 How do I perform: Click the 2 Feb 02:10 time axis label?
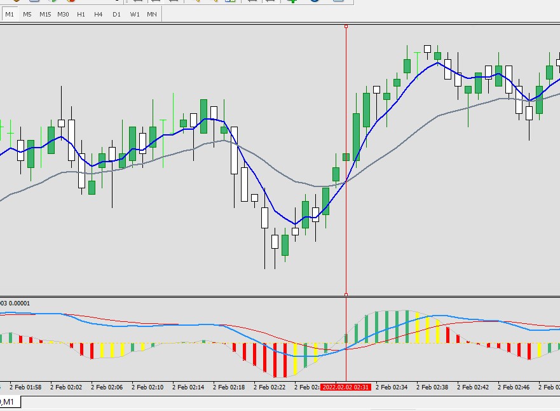(x=147, y=387)
